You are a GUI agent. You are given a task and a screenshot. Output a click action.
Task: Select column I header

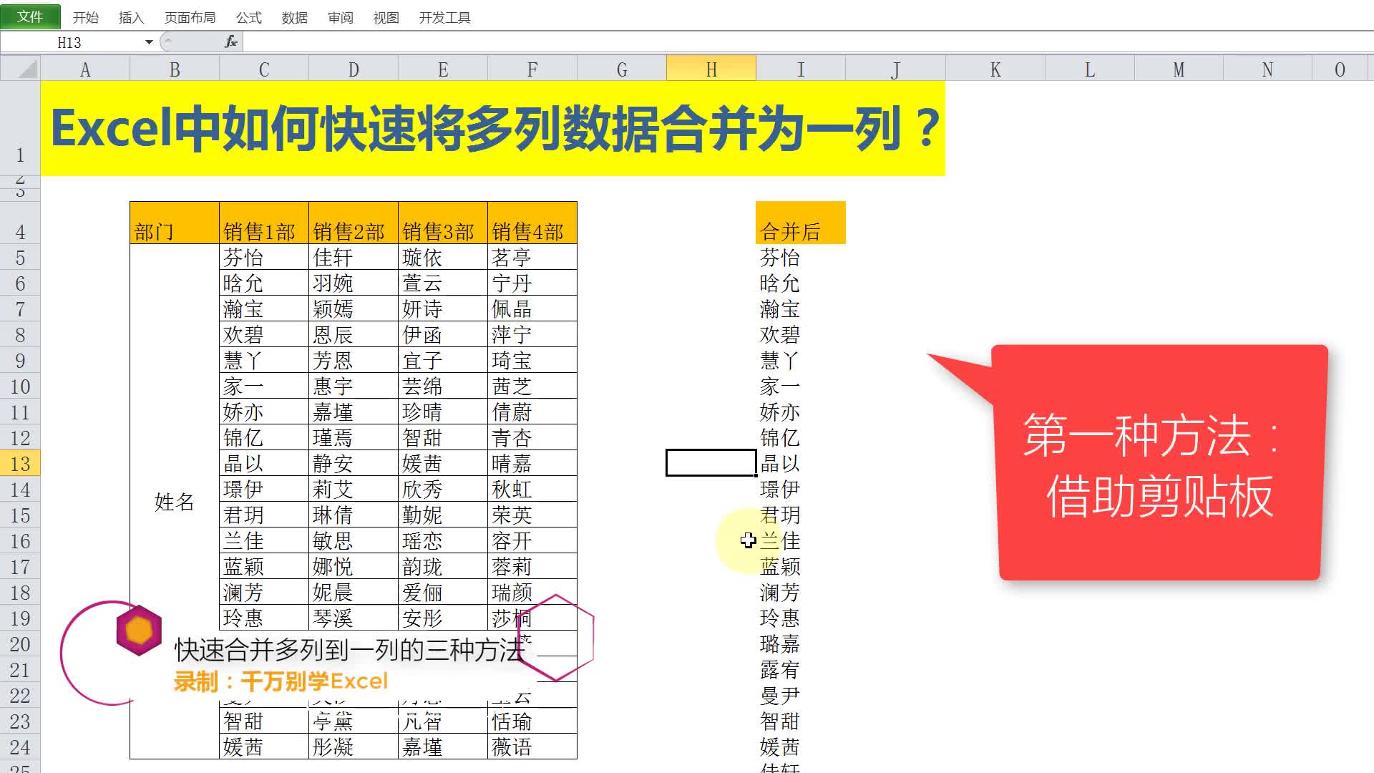pyautogui.click(x=801, y=69)
